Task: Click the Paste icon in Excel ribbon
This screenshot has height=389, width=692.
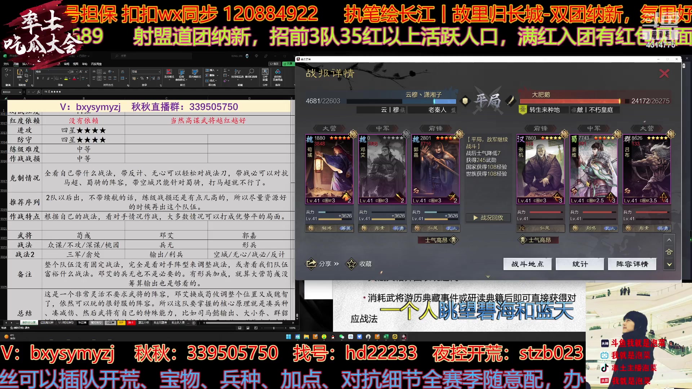Action: 19,72
